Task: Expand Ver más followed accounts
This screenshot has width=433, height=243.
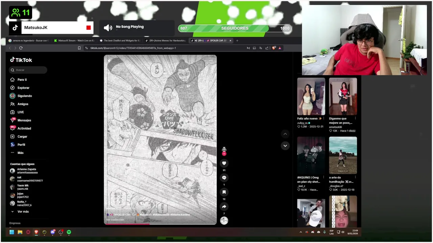Action: coord(20,212)
